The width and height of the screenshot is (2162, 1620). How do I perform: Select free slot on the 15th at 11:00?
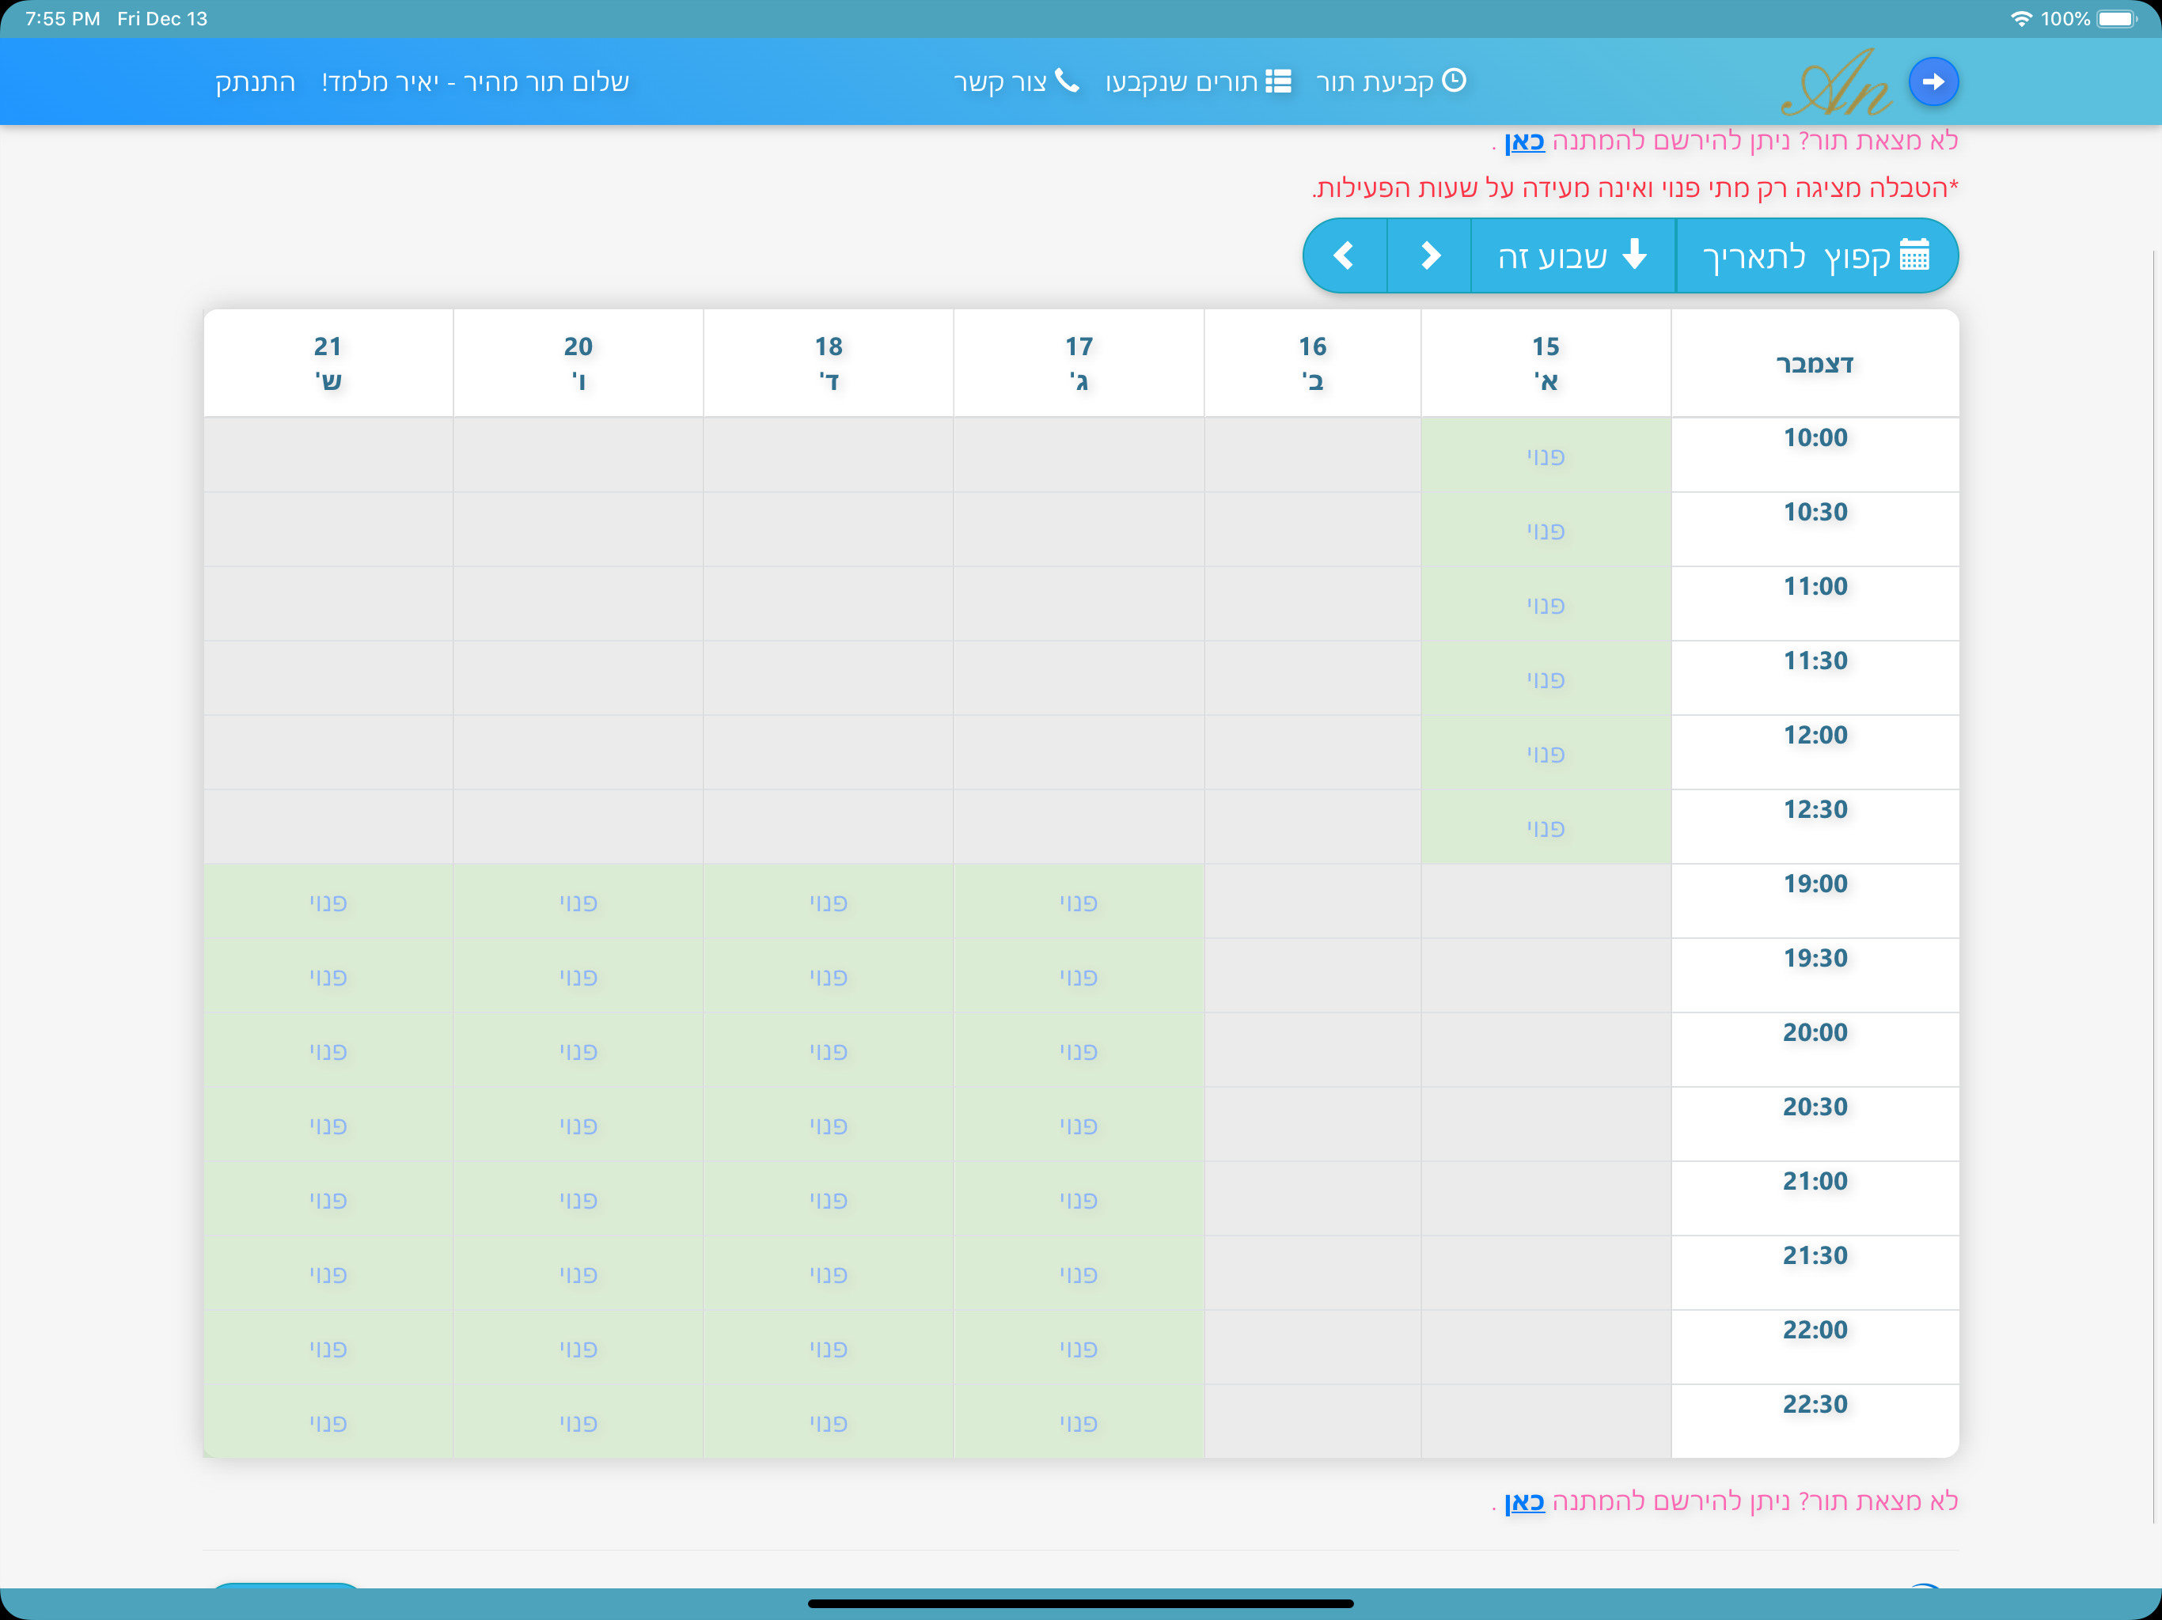click(x=1546, y=604)
